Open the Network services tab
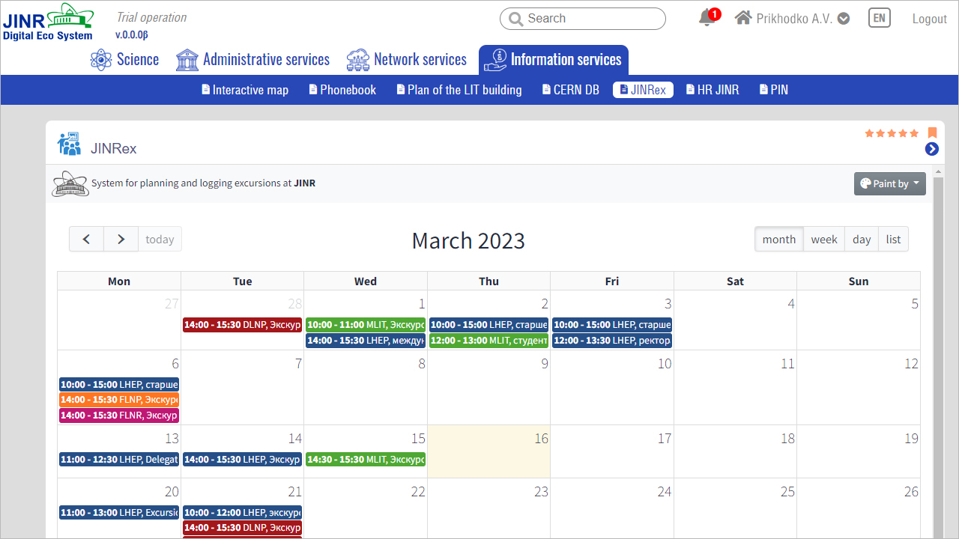The width and height of the screenshot is (959, 539). (x=407, y=60)
